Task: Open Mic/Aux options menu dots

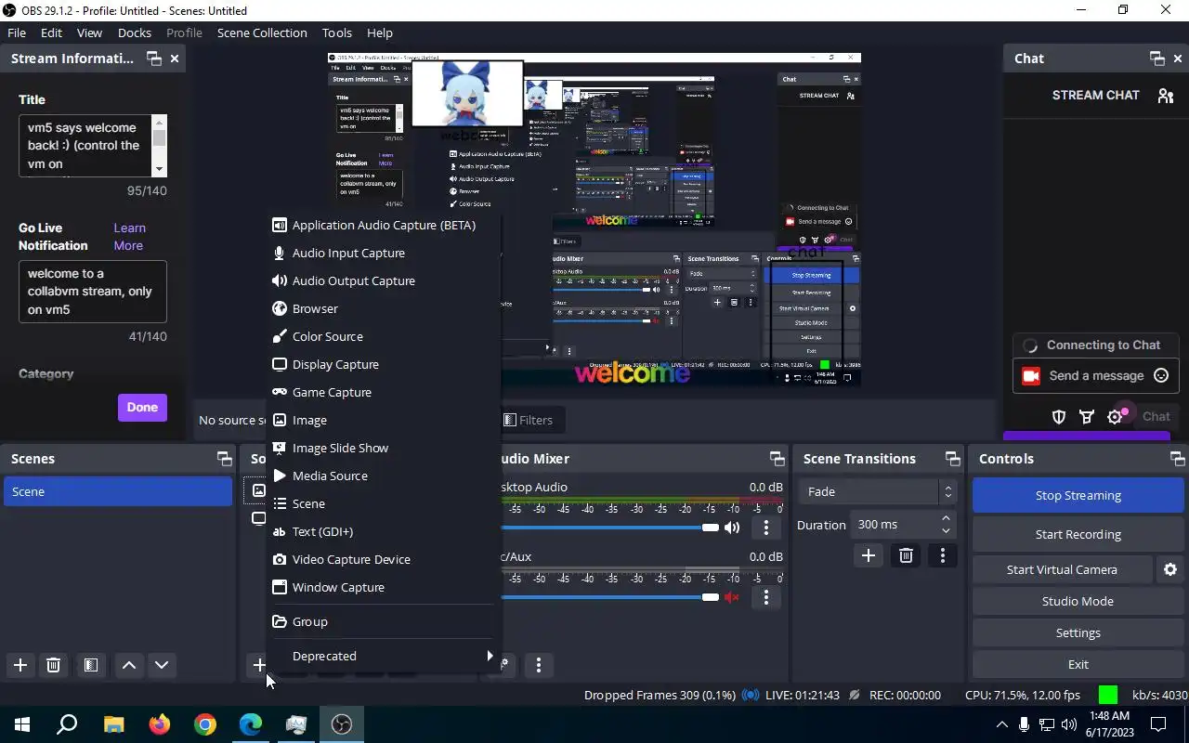Action: (766, 597)
